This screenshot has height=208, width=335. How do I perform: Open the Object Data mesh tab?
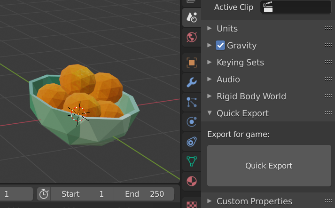click(x=192, y=161)
